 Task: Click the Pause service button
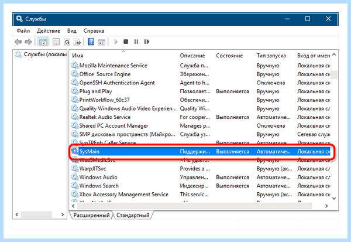[x=136, y=42]
